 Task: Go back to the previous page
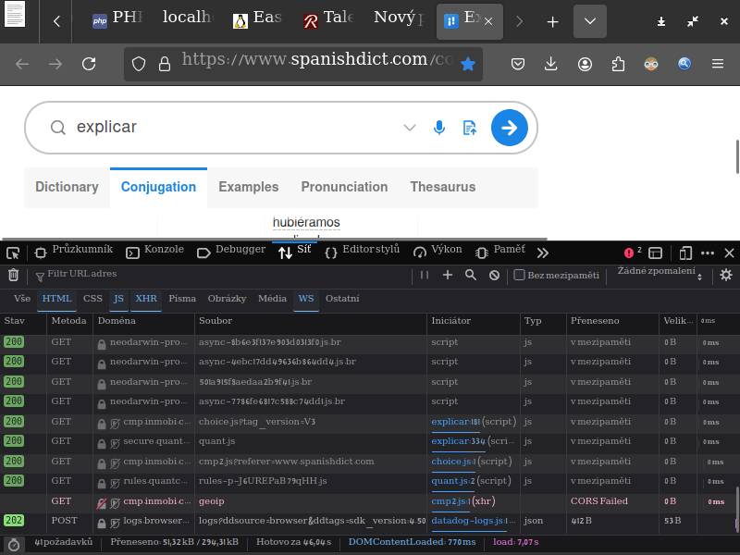coord(22,64)
